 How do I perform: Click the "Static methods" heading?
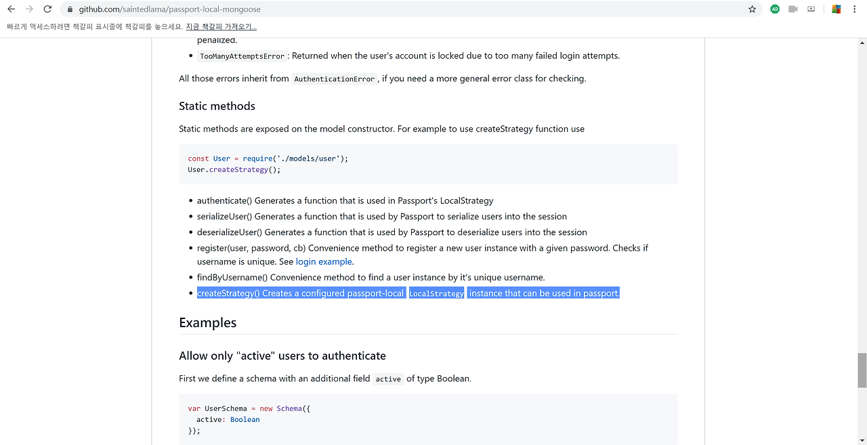tap(217, 106)
